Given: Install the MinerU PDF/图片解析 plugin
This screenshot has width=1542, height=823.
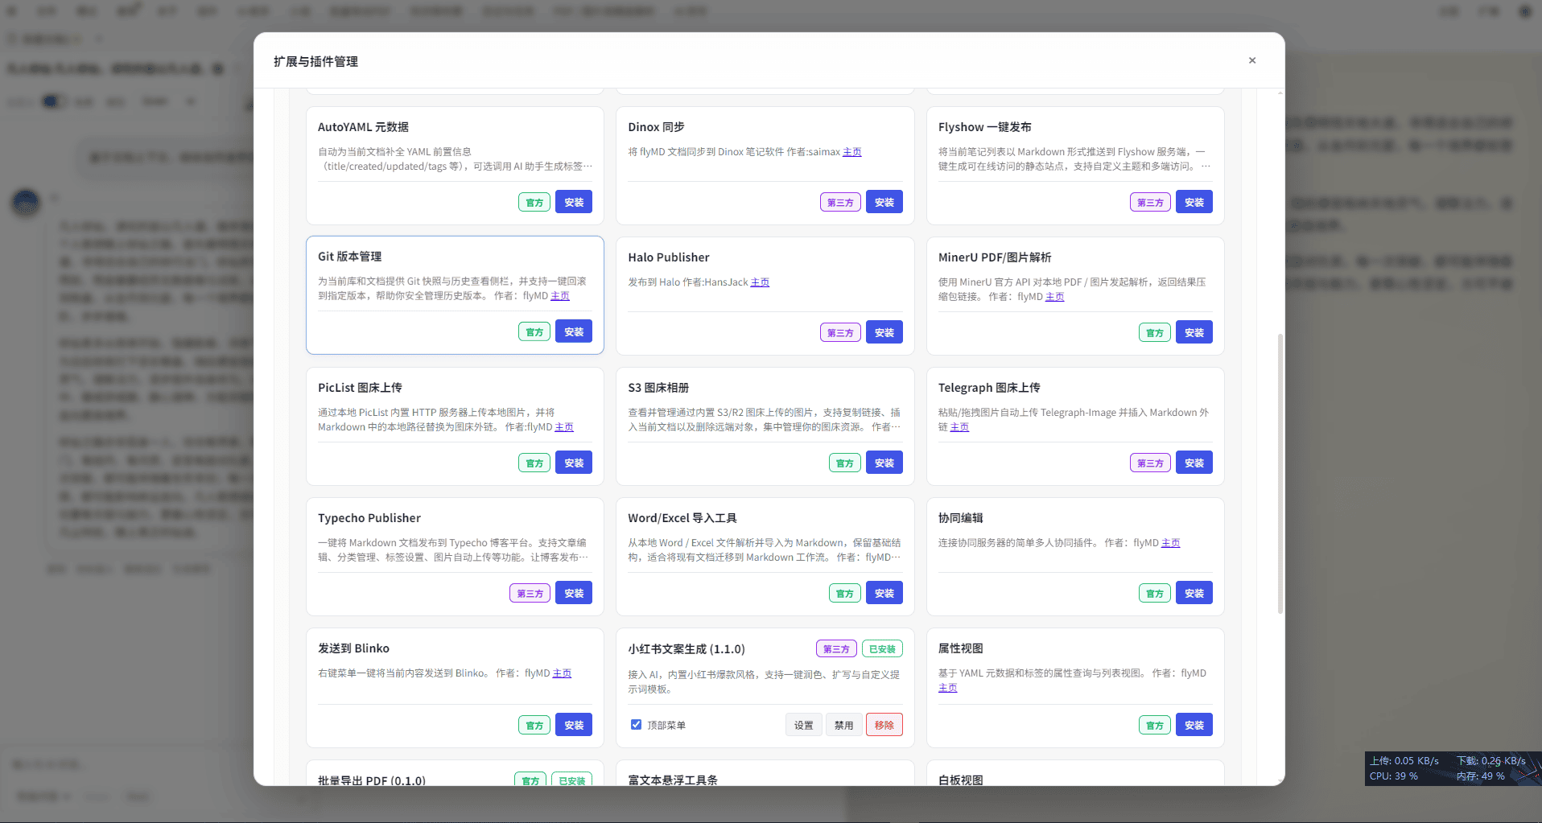Looking at the screenshot, I should coord(1194,332).
